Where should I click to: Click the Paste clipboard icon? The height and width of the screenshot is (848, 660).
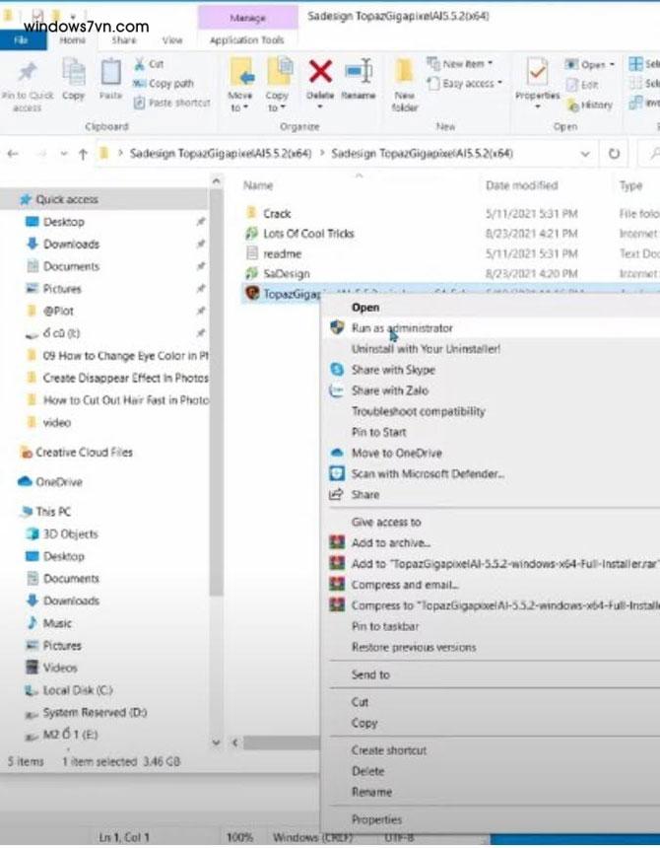111,74
